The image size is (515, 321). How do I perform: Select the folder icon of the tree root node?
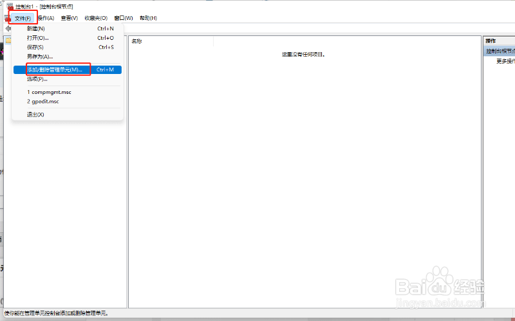pyautogui.click(x=8, y=41)
